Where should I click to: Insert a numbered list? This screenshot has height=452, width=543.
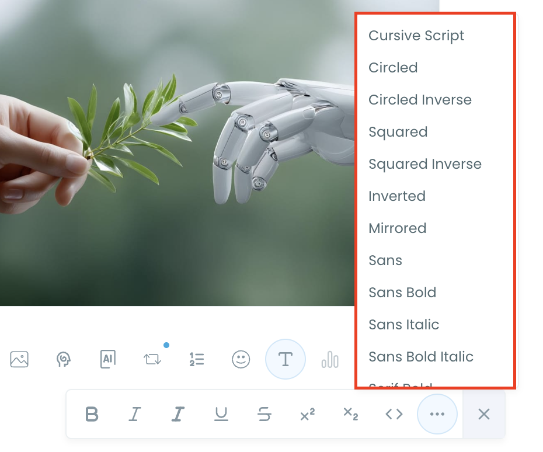click(x=197, y=360)
